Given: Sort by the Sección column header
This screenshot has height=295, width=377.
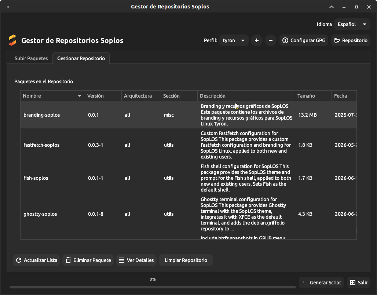Looking at the screenshot, I should click(x=179, y=96).
